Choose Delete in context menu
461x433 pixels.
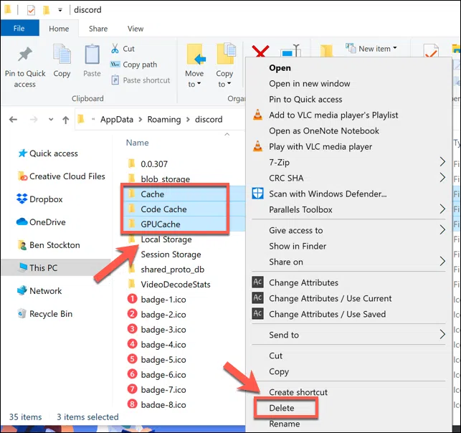coord(282,408)
